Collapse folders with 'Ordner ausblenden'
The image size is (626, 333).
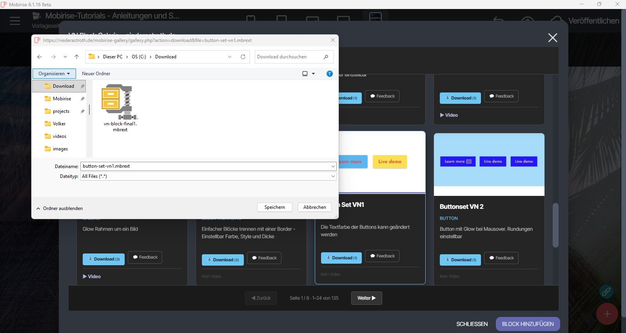60,208
